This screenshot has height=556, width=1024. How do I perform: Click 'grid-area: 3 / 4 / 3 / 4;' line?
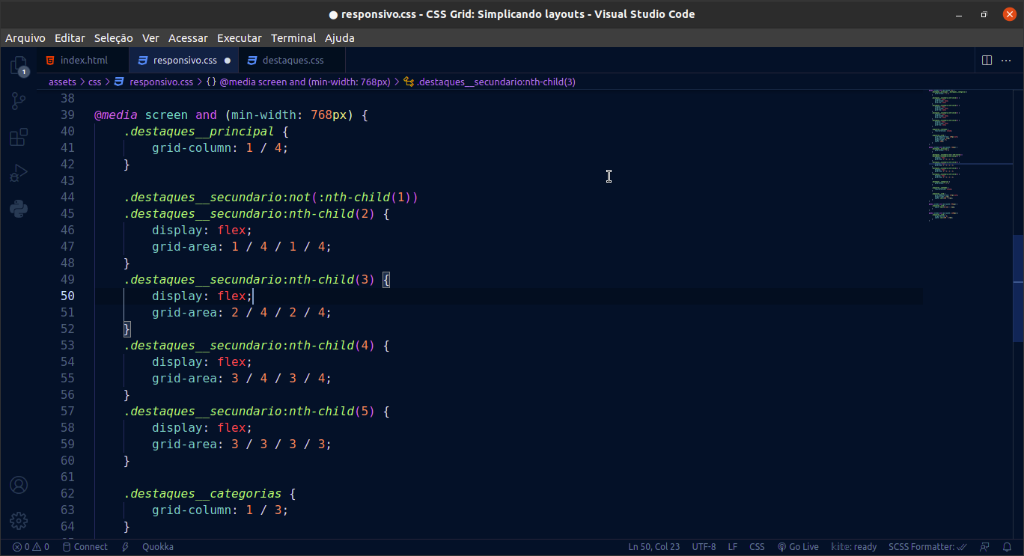point(242,379)
